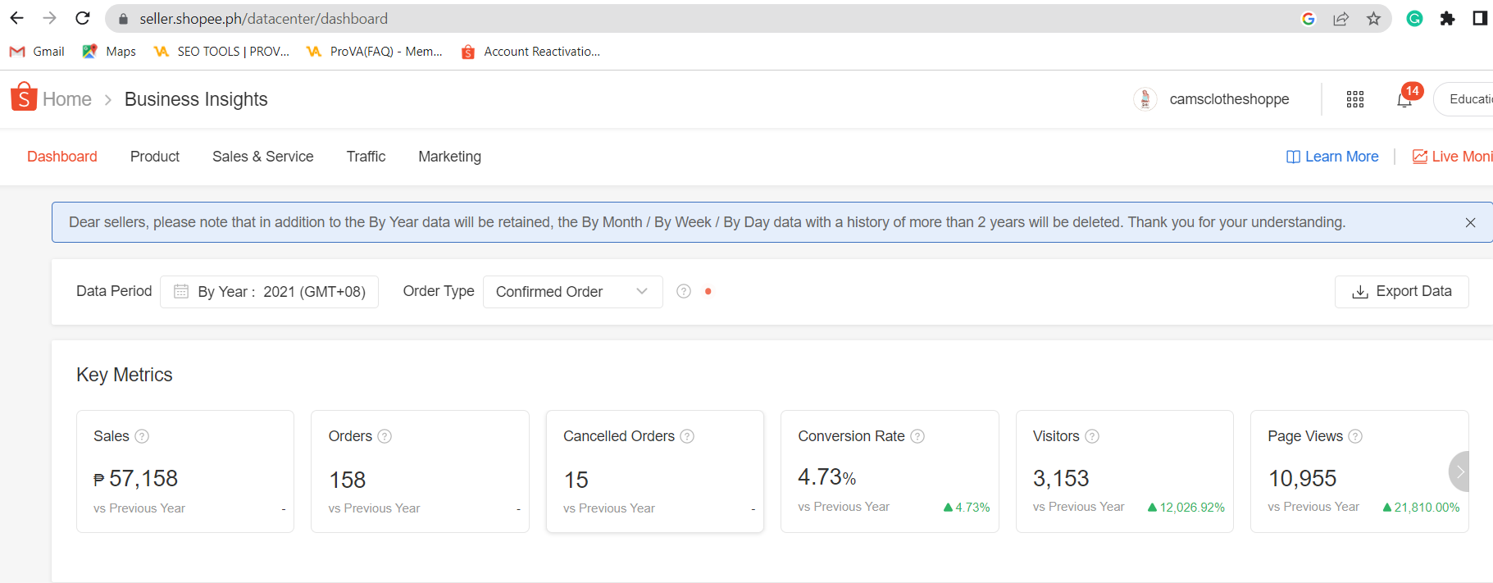Open the notifications bell
Screen dimensions: 1493x583
click(1404, 100)
